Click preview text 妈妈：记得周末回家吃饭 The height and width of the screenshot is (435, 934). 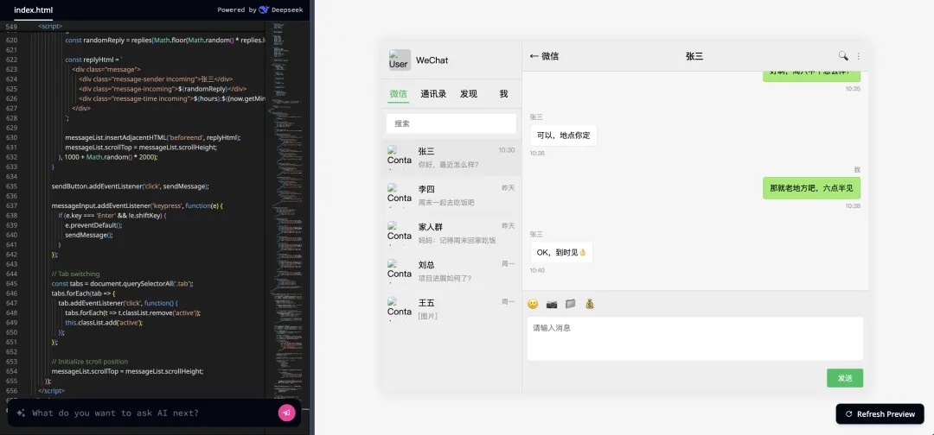coord(457,241)
